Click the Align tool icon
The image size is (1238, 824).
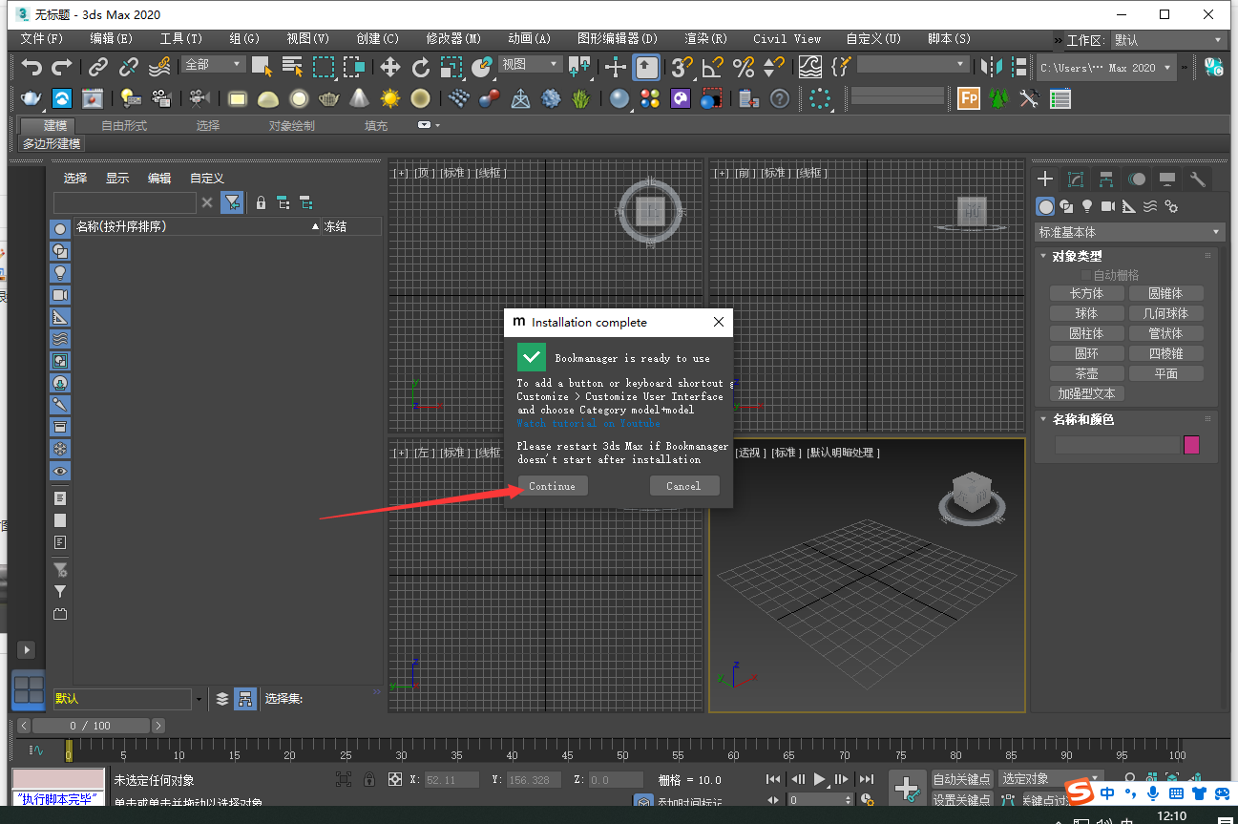[x=1019, y=67]
